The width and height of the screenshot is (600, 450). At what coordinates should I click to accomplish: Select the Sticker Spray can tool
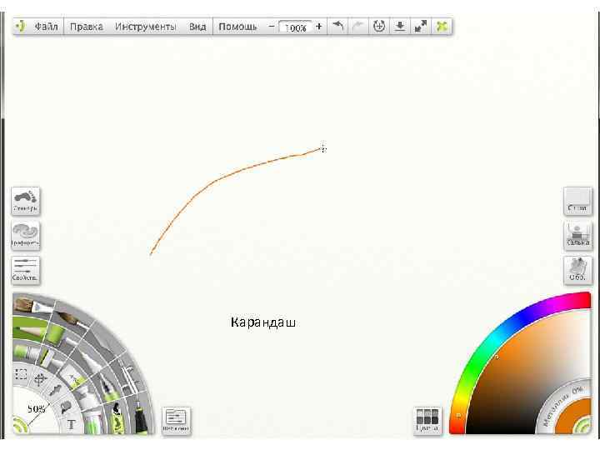coord(117,417)
